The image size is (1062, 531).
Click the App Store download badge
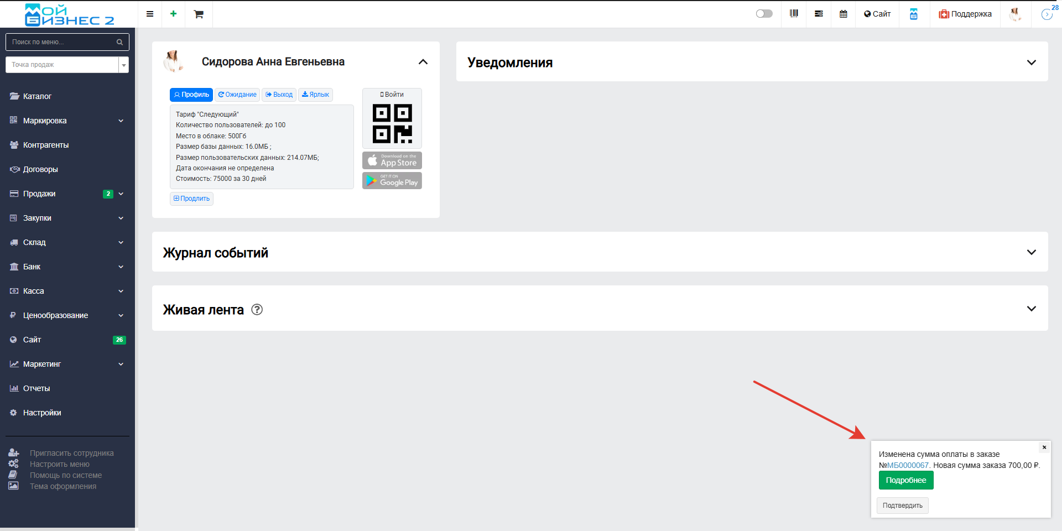pyautogui.click(x=392, y=160)
